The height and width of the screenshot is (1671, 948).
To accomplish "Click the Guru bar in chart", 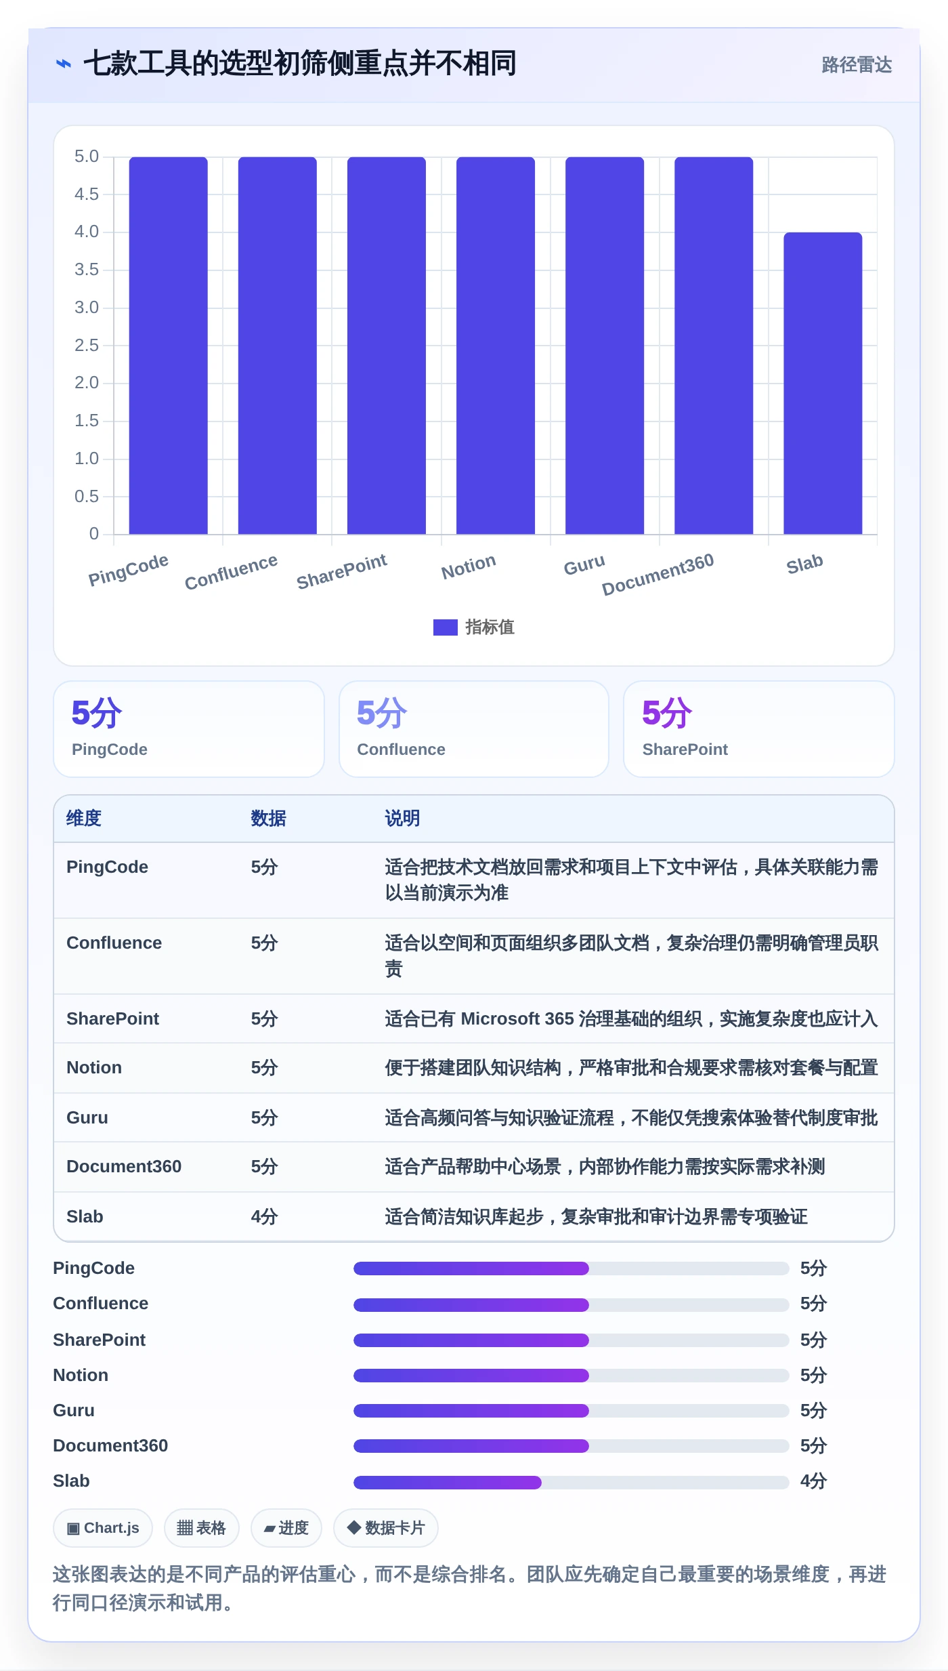I will pyautogui.click(x=604, y=346).
